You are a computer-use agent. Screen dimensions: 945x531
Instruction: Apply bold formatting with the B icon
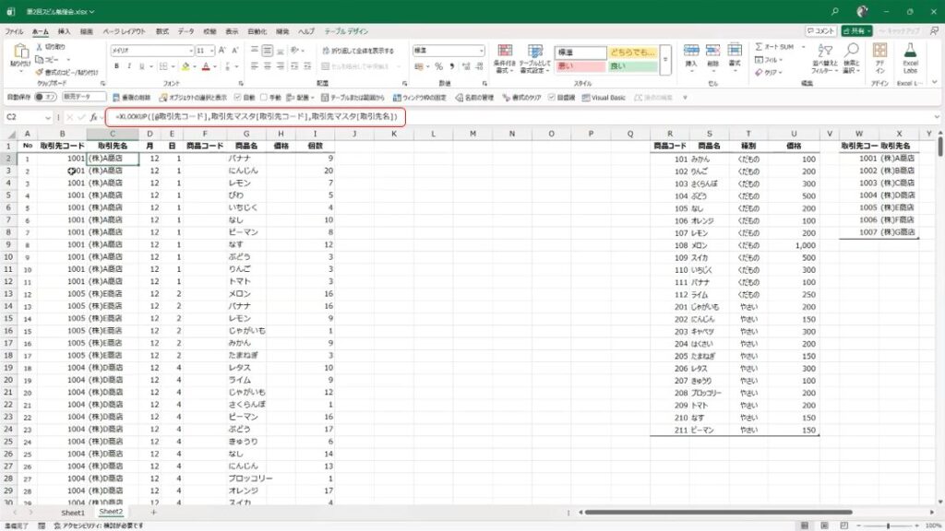coord(116,66)
